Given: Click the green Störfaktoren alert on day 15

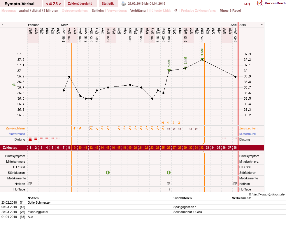Looking at the screenshot, I should [x=108, y=173].
